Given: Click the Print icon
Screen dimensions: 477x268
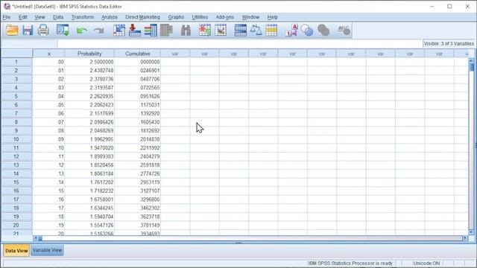Looking at the screenshot, I should click(43, 31).
